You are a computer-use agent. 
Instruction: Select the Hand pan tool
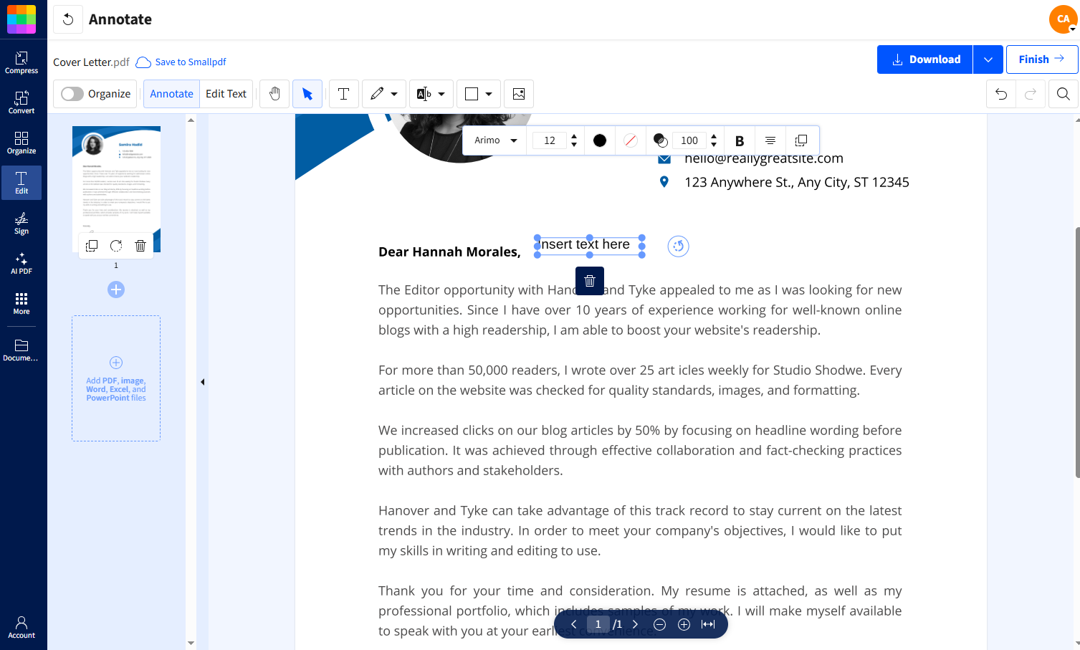pyautogui.click(x=274, y=93)
